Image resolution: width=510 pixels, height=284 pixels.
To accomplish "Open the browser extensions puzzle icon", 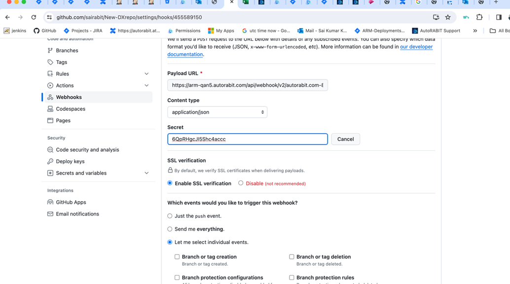I will tap(479, 17).
